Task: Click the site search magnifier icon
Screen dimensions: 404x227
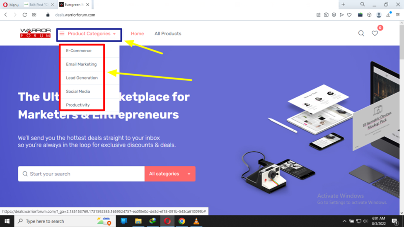Action: click(x=361, y=33)
